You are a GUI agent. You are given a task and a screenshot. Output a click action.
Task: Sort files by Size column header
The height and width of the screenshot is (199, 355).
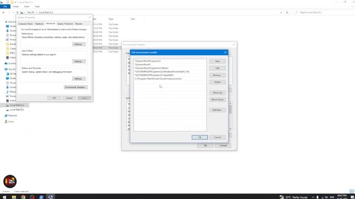click(x=133, y=19)
